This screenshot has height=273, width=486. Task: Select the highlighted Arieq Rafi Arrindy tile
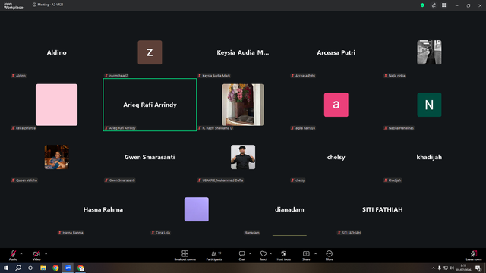150,105
